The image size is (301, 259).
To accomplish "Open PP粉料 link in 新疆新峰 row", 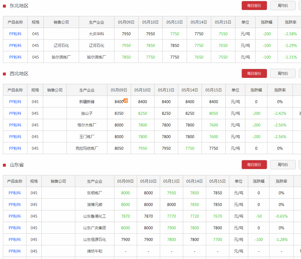I will [x=15, y=102].
